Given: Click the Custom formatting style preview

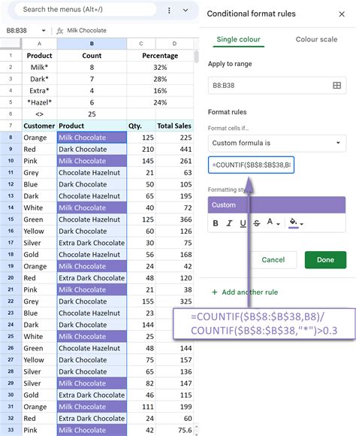Looking at the screenshot, I should [x=276, y=205].
